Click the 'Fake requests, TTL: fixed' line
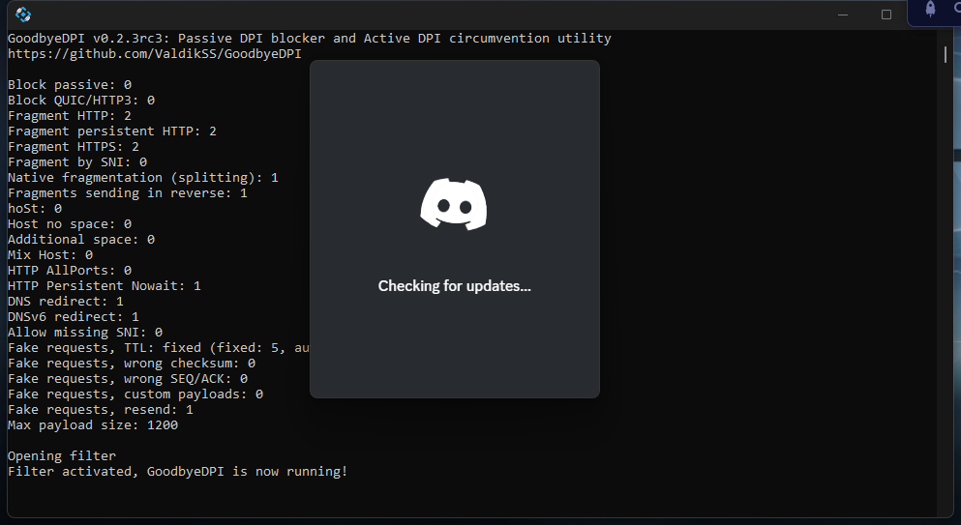This screenshot has width=961, height=525. click(x=159, y=347)
